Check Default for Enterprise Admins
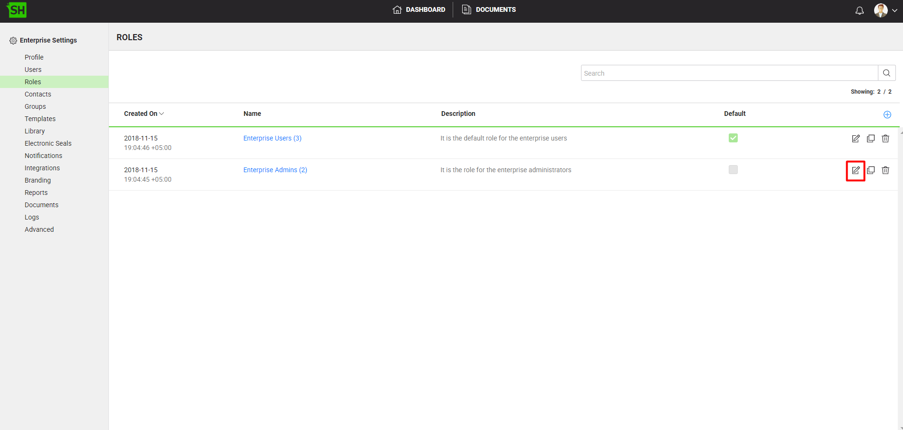This screenshot has height=430, width=903. [733, 170]
